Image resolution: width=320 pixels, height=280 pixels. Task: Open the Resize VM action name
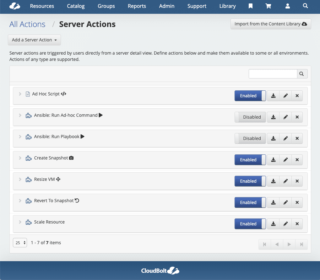point(44,179)
